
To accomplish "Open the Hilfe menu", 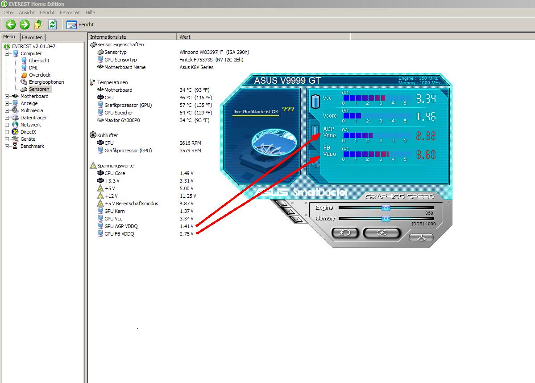I will pyautogui.click(x=91, y=12).
